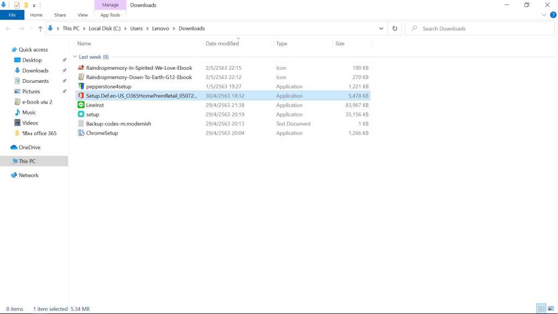Image resolution: width=558 pixels, height=314 pixels.
Task: Select the ChromeSetup installer icon
Action: click(x=81, y=133)
